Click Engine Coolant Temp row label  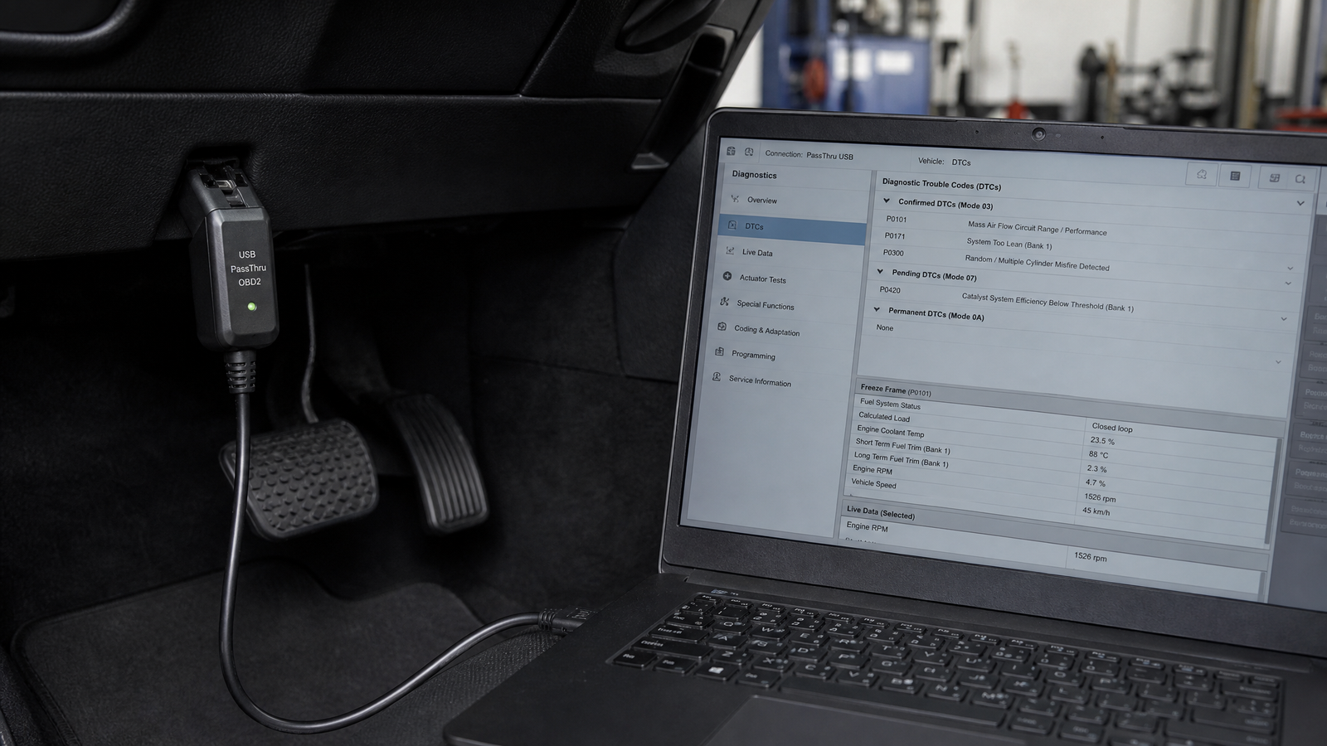click(x=890, y=431)
